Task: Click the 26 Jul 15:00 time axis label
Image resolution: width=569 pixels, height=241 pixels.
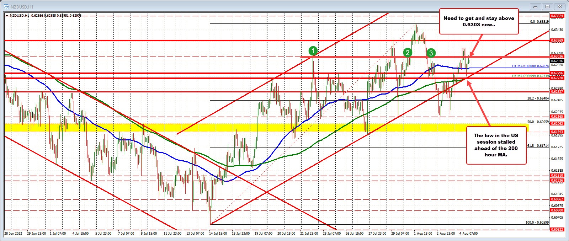Action: click(355, 234)
